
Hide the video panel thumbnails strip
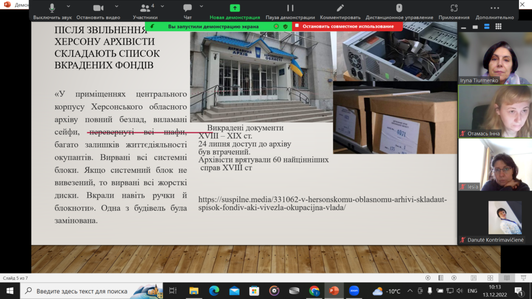462,26
